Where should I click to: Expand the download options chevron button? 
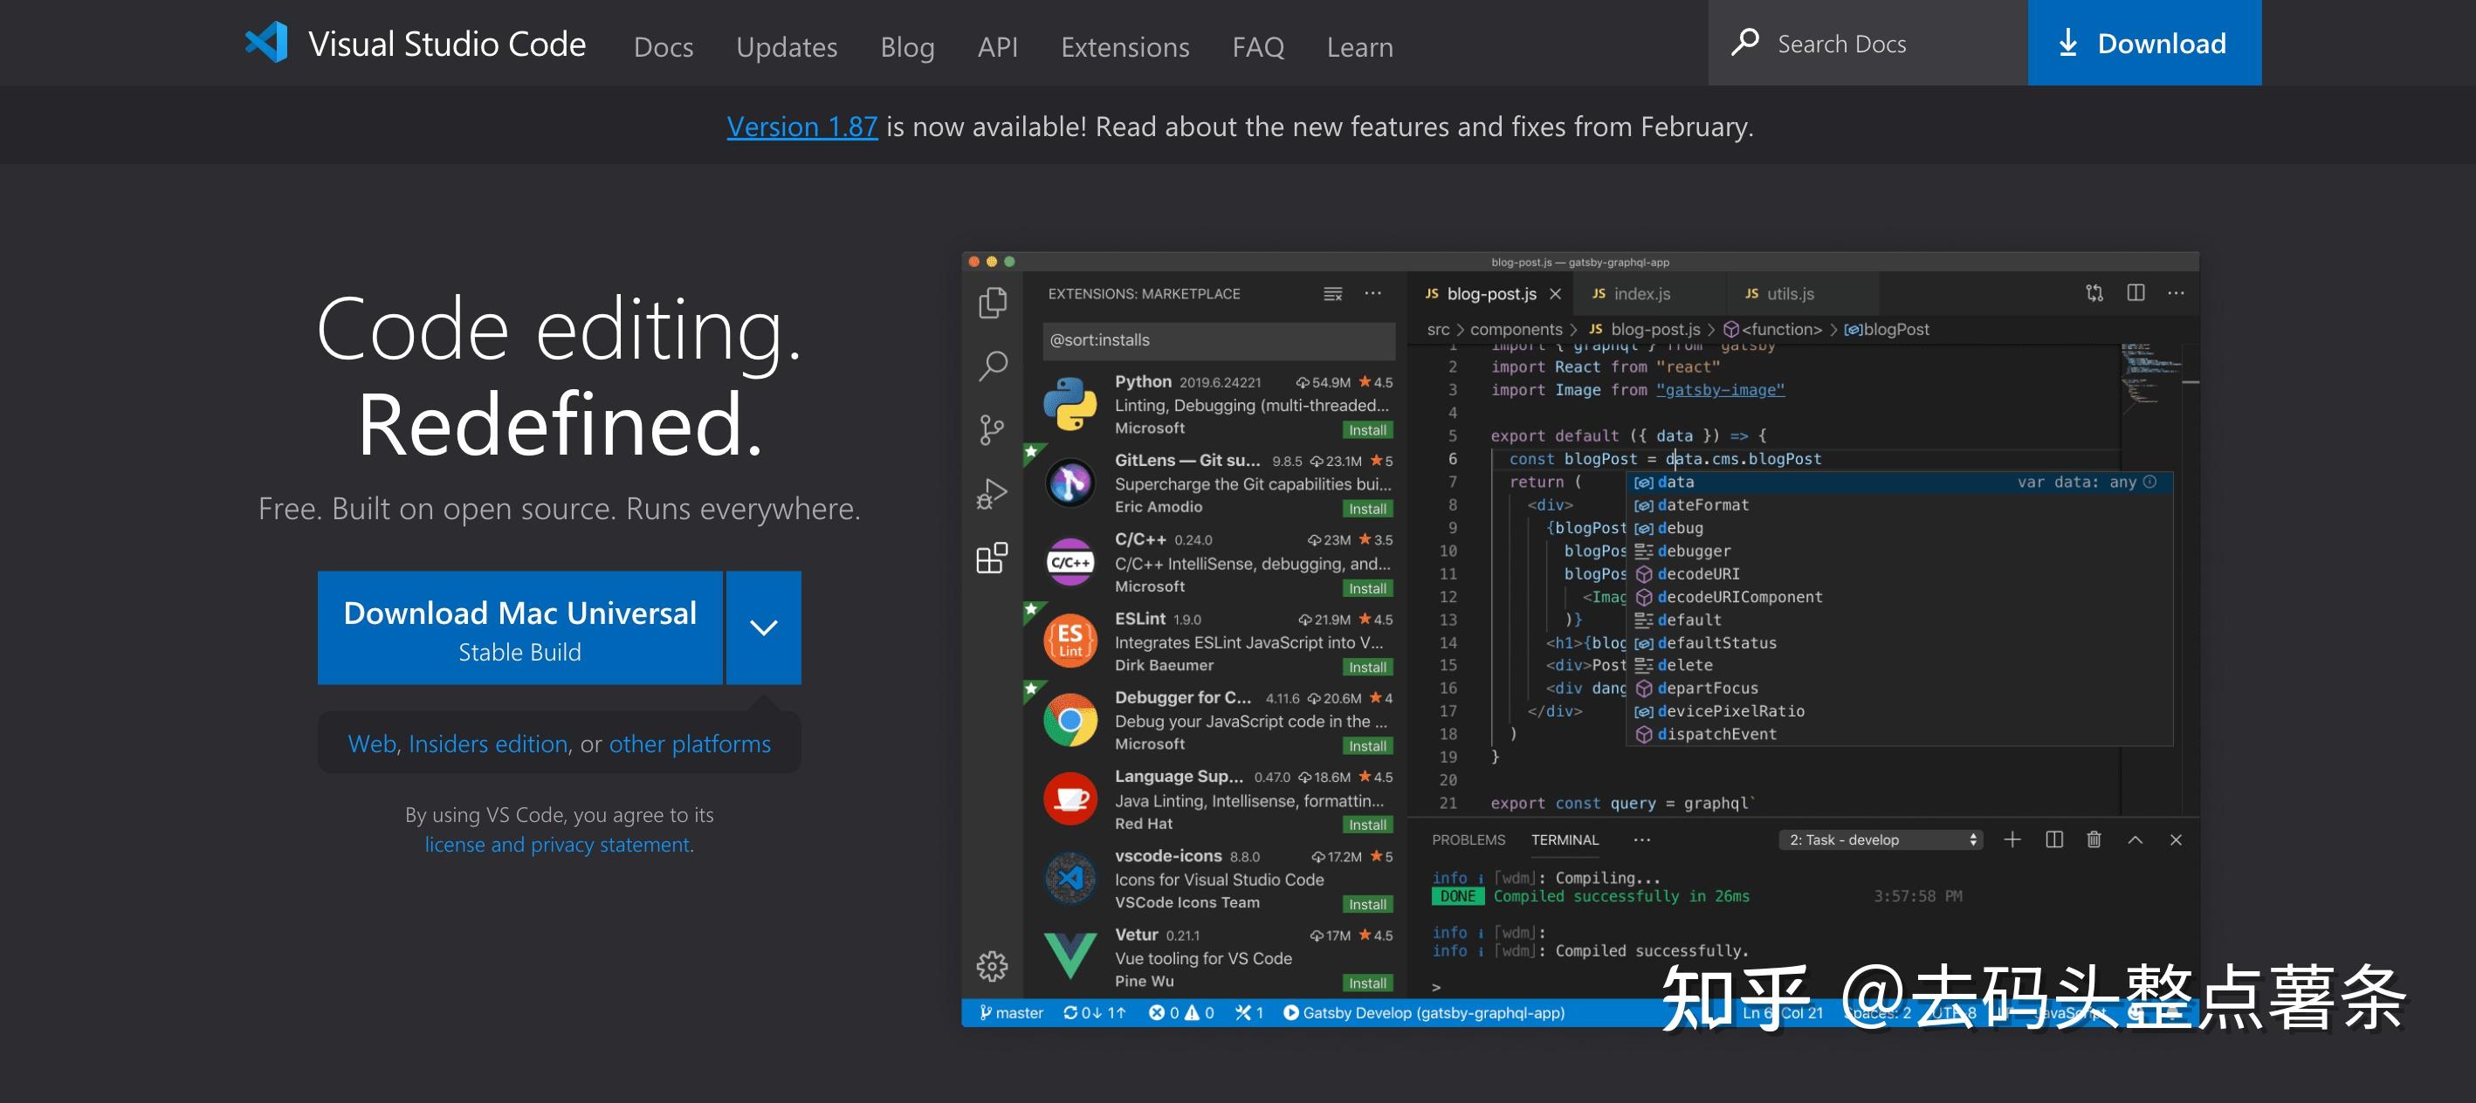763,628
